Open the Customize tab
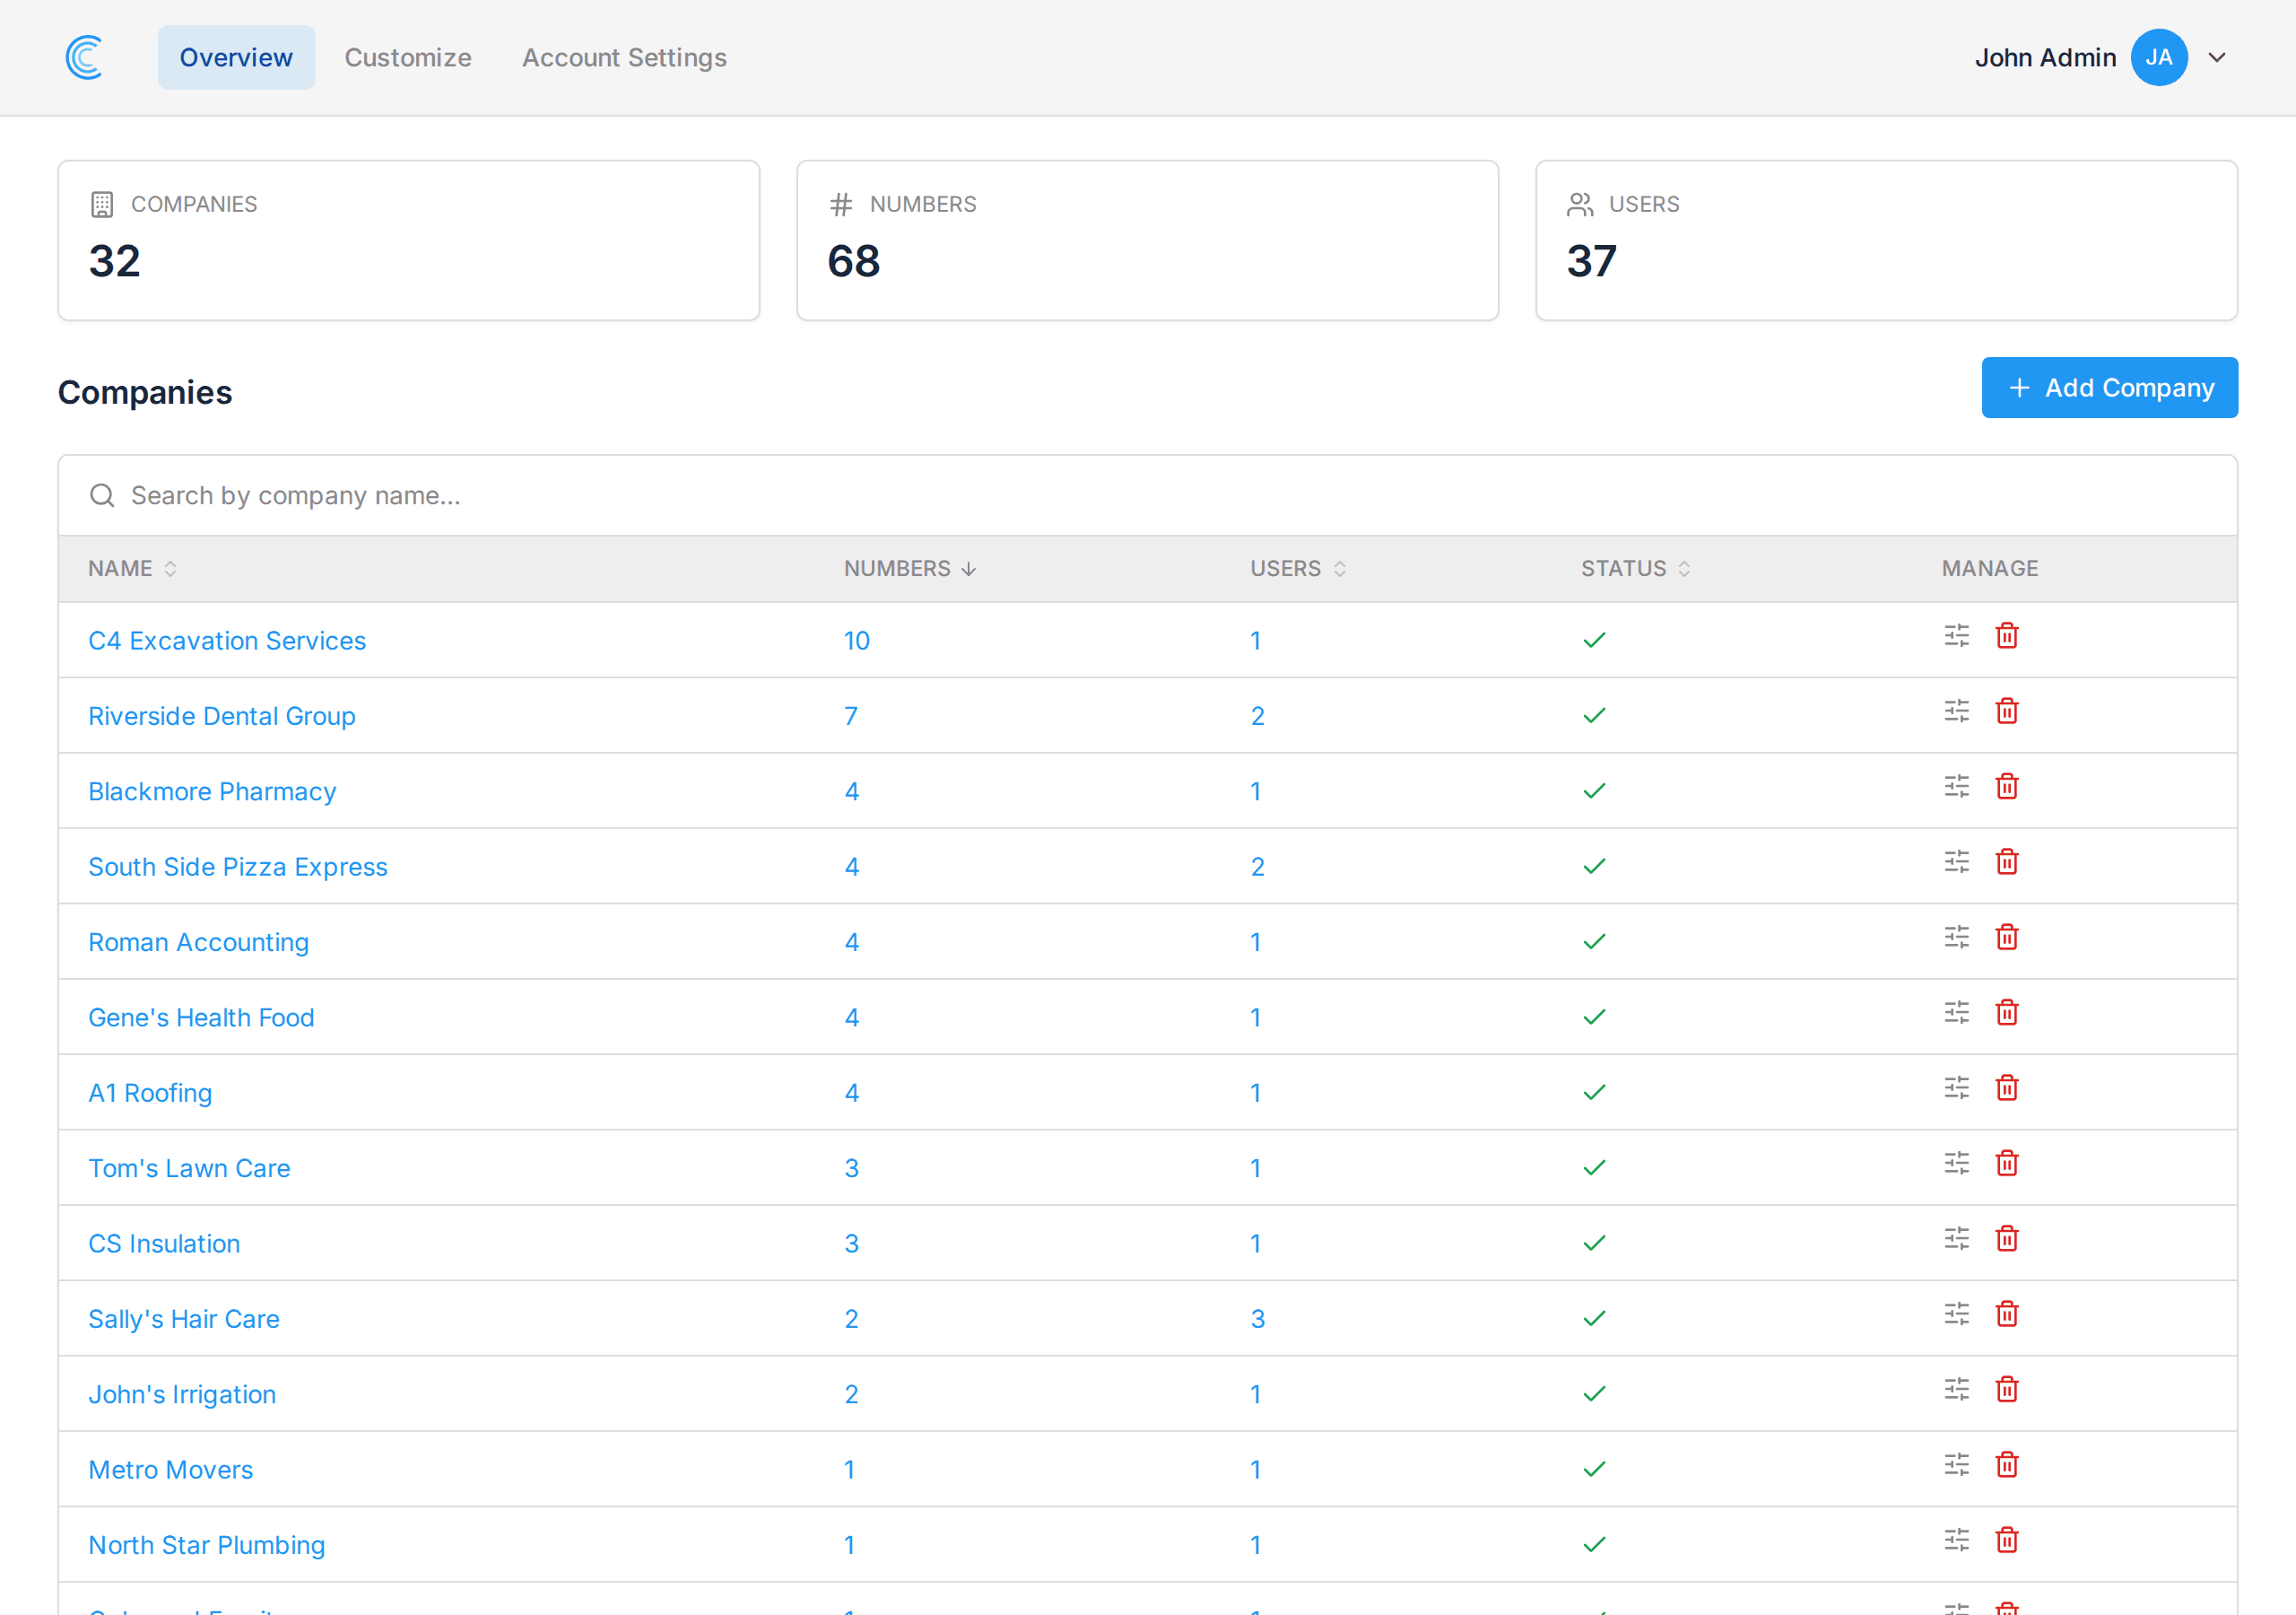This screenshot has width=2296, height=1615. click(408, 58)
